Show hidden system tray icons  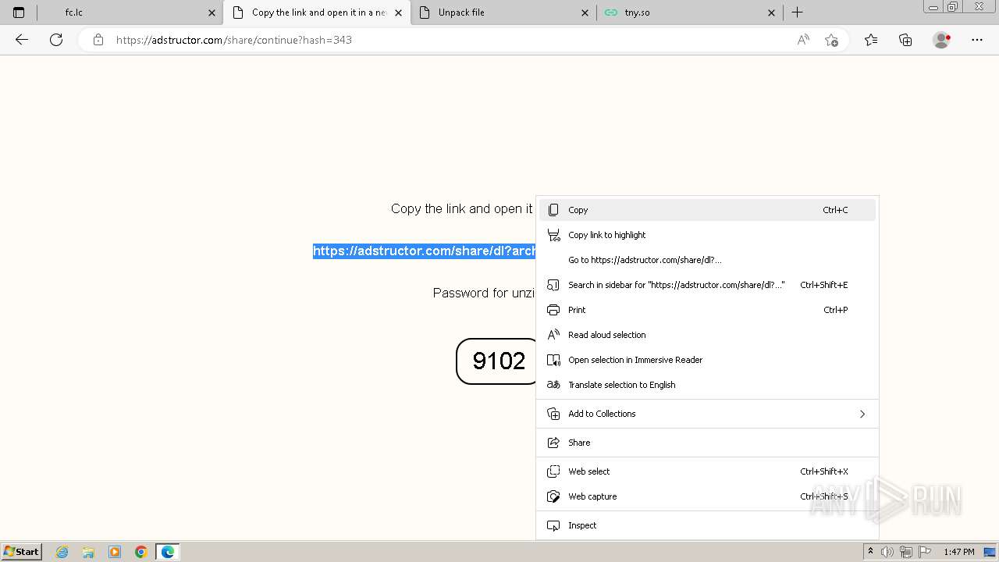870,552
